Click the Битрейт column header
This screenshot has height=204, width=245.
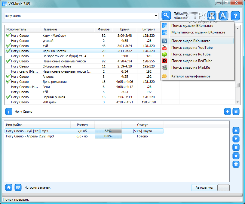[149, 29]
